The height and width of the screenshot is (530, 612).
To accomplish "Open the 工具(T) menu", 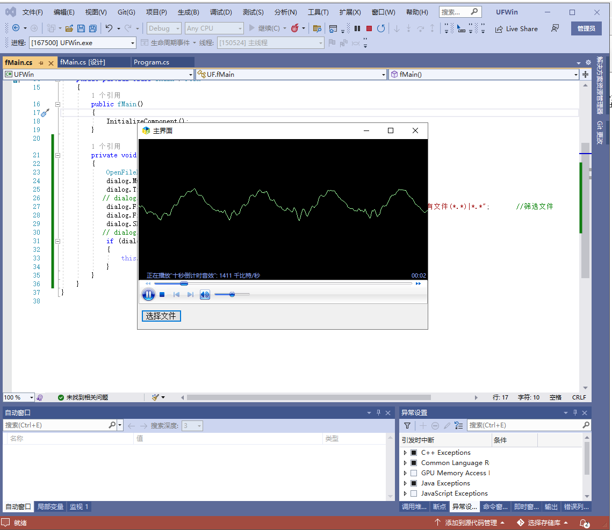I will pyautogui.click(x=318, y=12).
